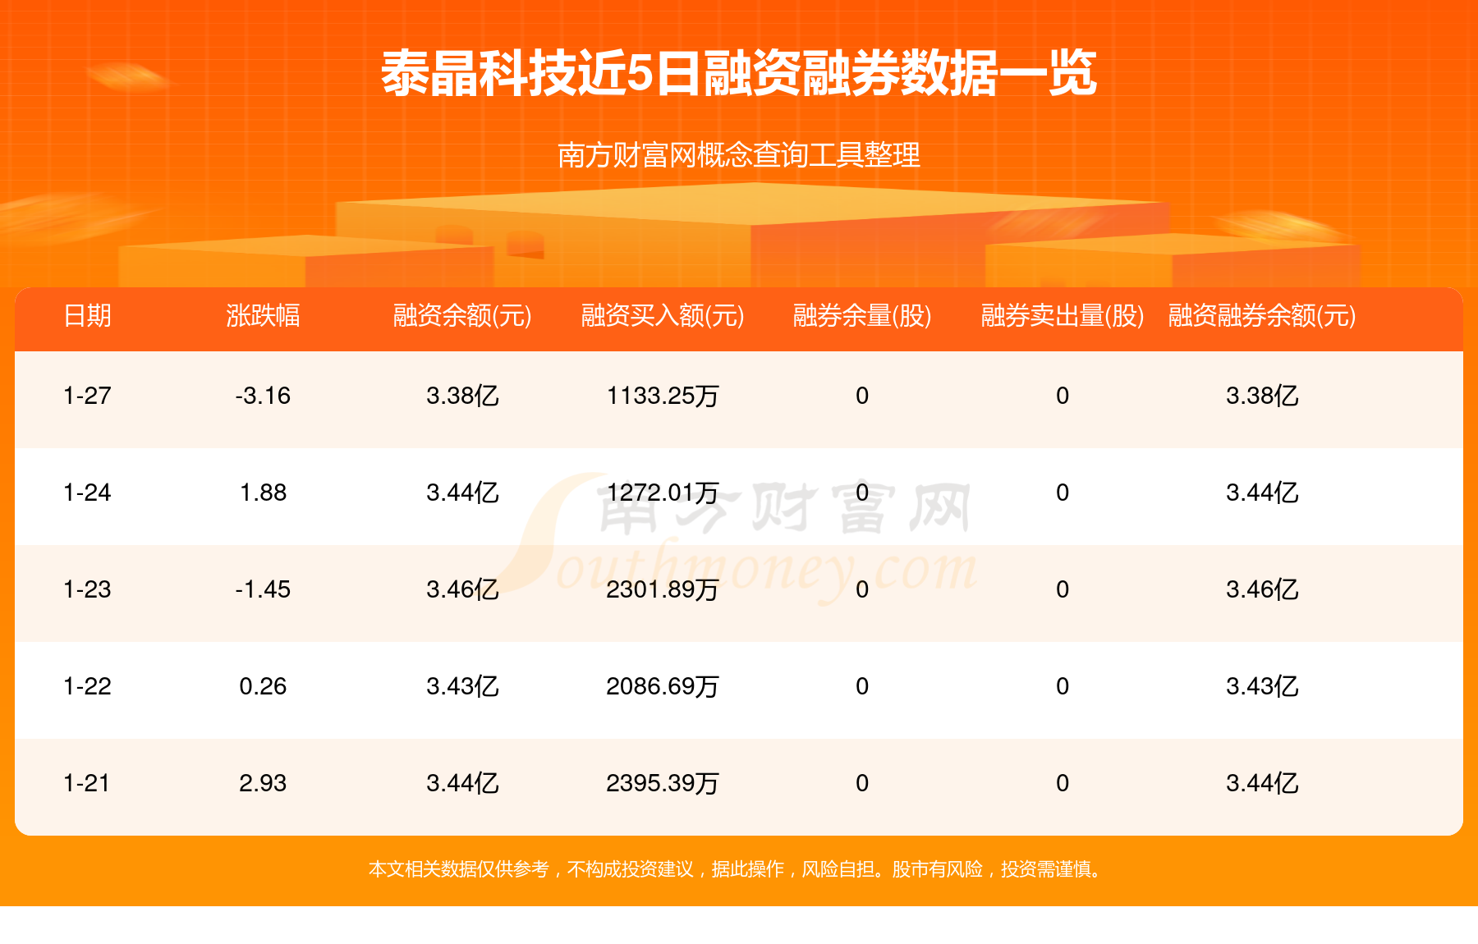The height and width of the screenshot is (944, 1478).
Task: Select the date cell 1-27
Action: click(85, 396)
